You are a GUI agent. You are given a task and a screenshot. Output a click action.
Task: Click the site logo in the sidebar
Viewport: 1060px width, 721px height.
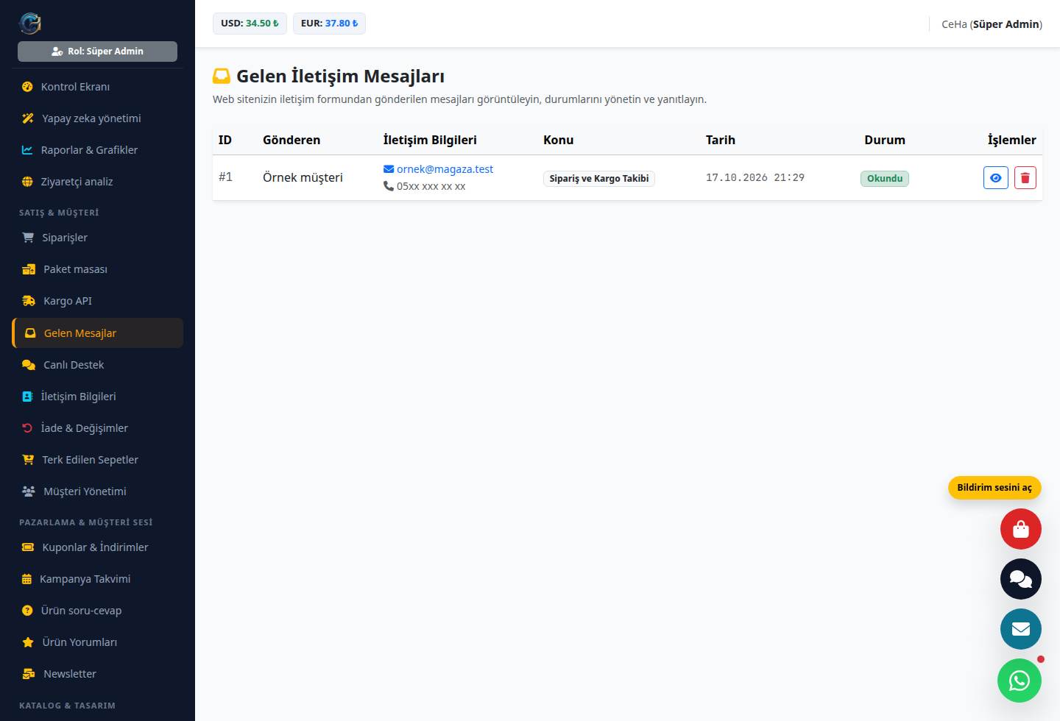[30, 24]
